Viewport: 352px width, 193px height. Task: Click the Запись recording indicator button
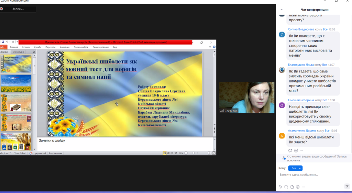click(x=18, y=9)
